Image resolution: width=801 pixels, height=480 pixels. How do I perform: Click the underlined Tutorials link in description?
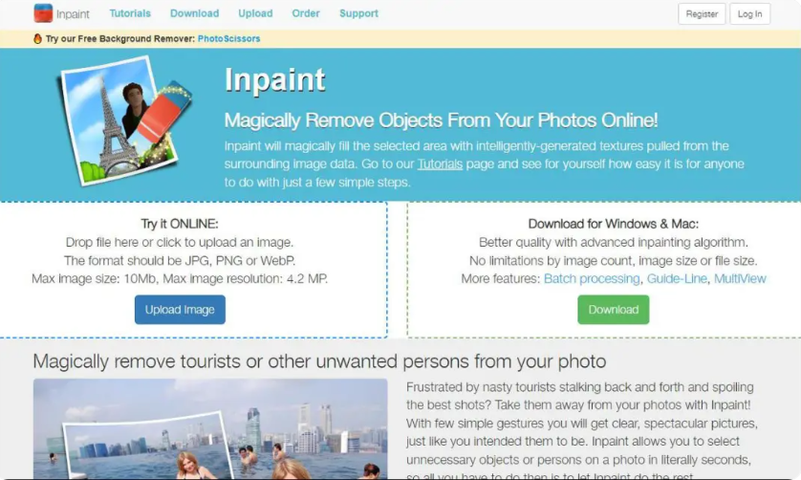(x=440, y=164)
